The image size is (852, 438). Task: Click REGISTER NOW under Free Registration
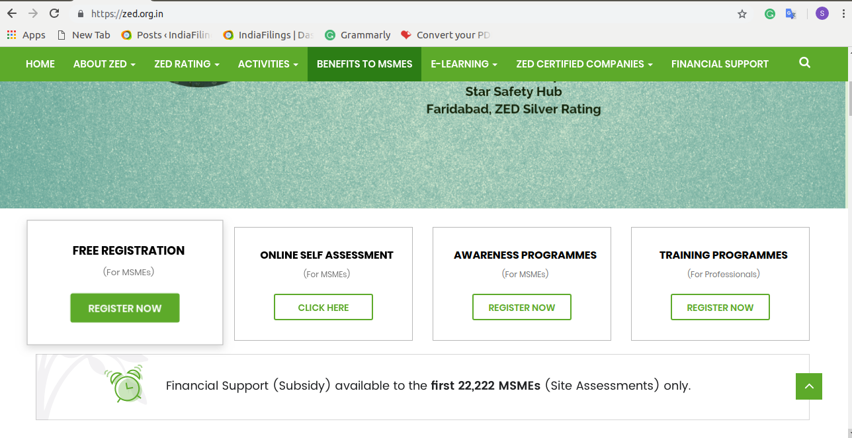click(124, 308)
